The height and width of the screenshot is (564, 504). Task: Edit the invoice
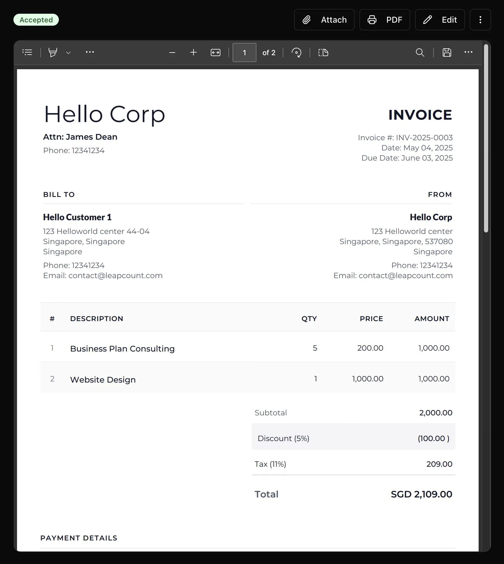(440, 20)
